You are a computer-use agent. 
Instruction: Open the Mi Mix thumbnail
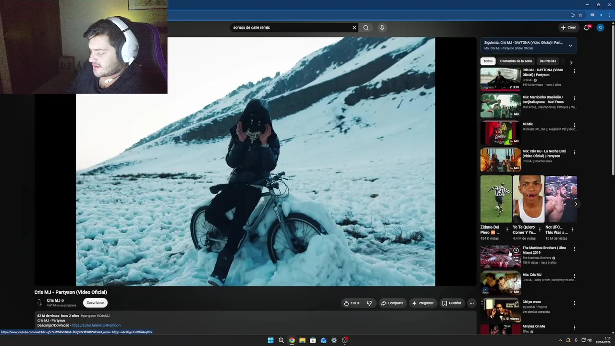pyautogui.click(x=500, y=133)
